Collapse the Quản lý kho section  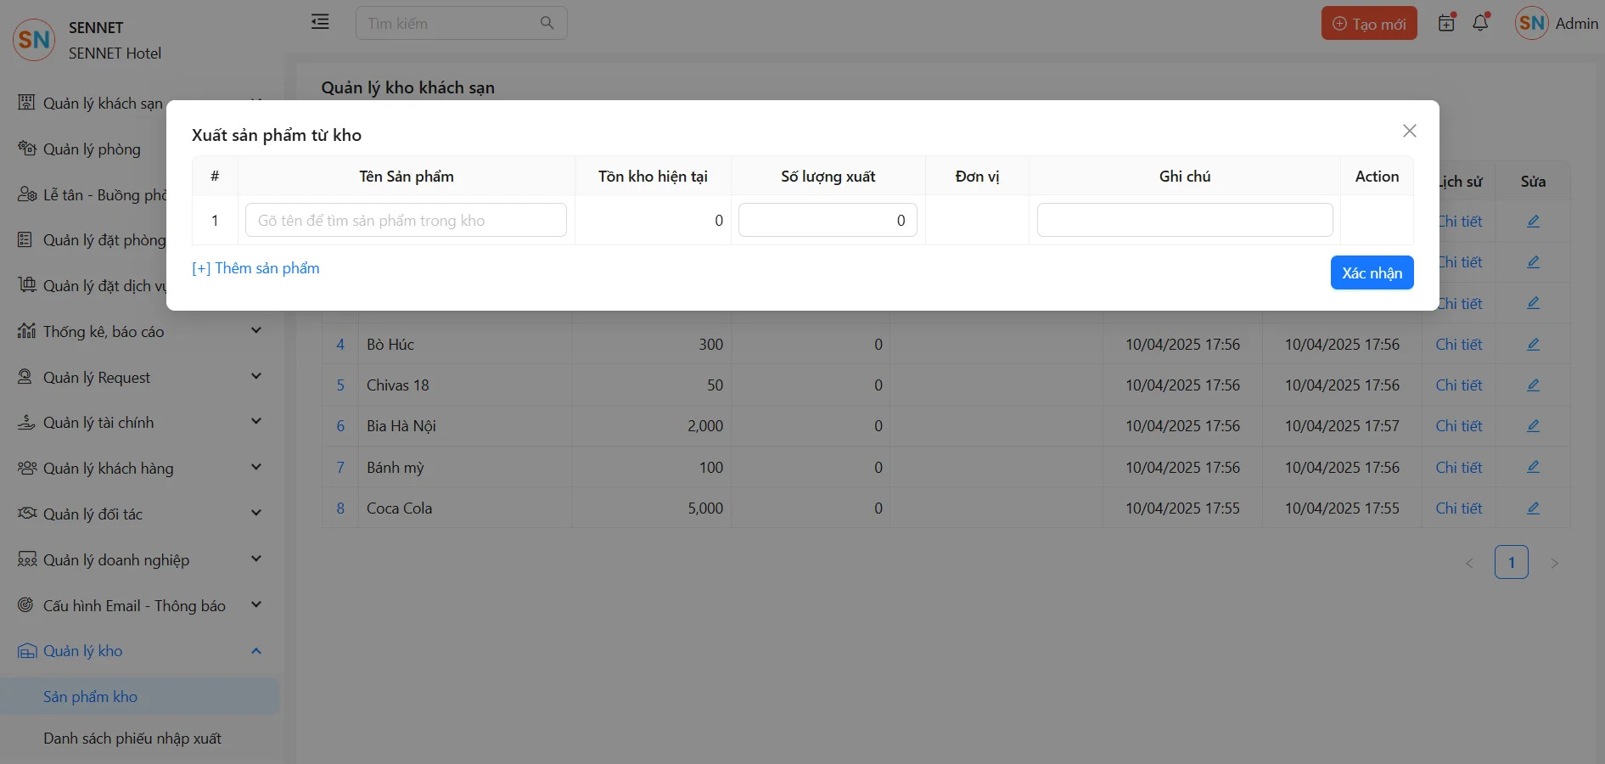[x=255, y=651]
